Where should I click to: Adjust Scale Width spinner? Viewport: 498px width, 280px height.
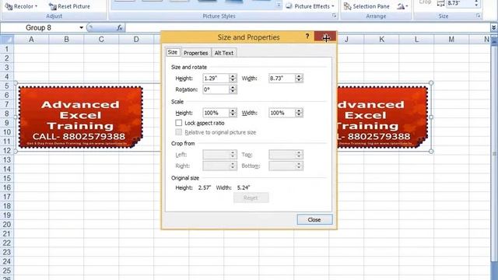point(299,113)
